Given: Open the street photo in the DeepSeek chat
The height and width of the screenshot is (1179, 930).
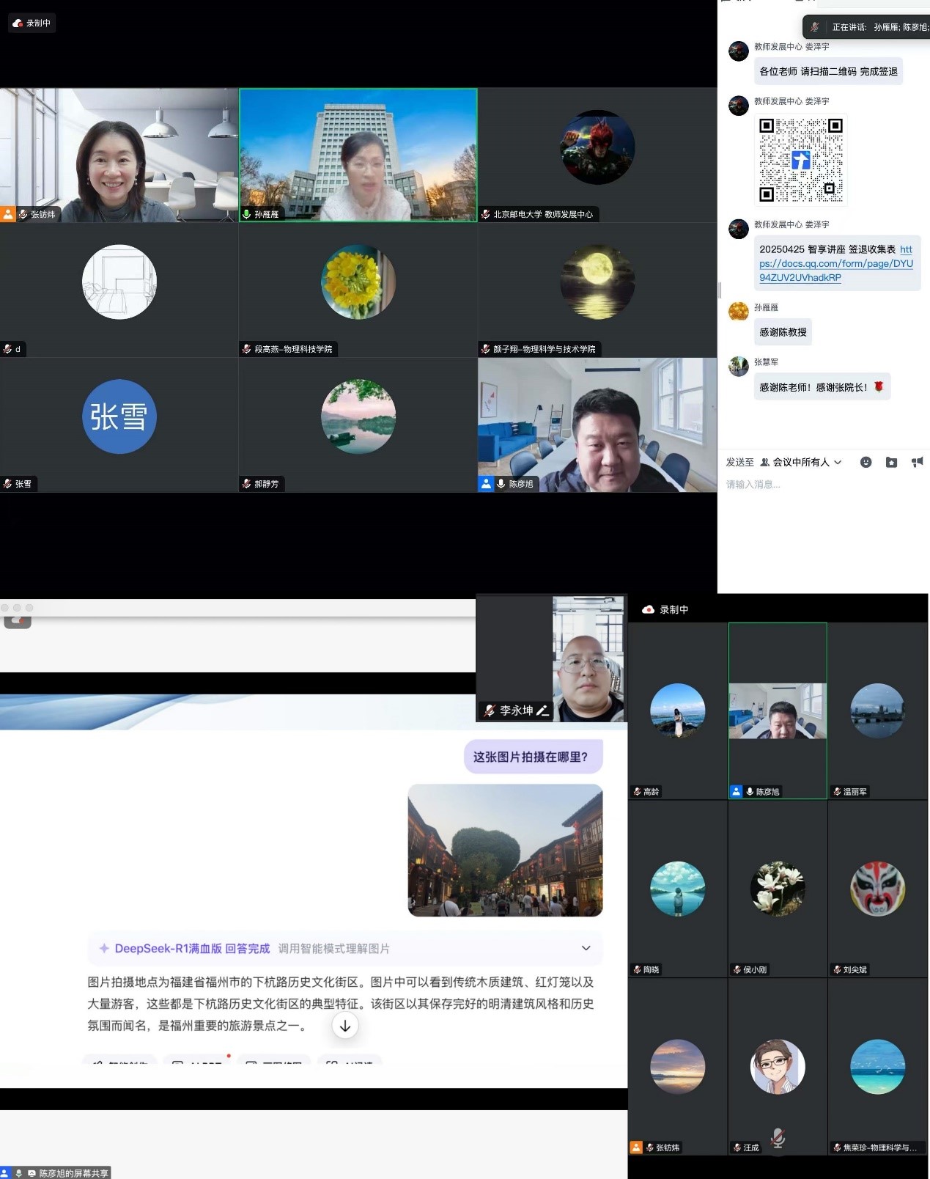Looking at the screenshot, I should pyautogui.click(x=505, y=850).
